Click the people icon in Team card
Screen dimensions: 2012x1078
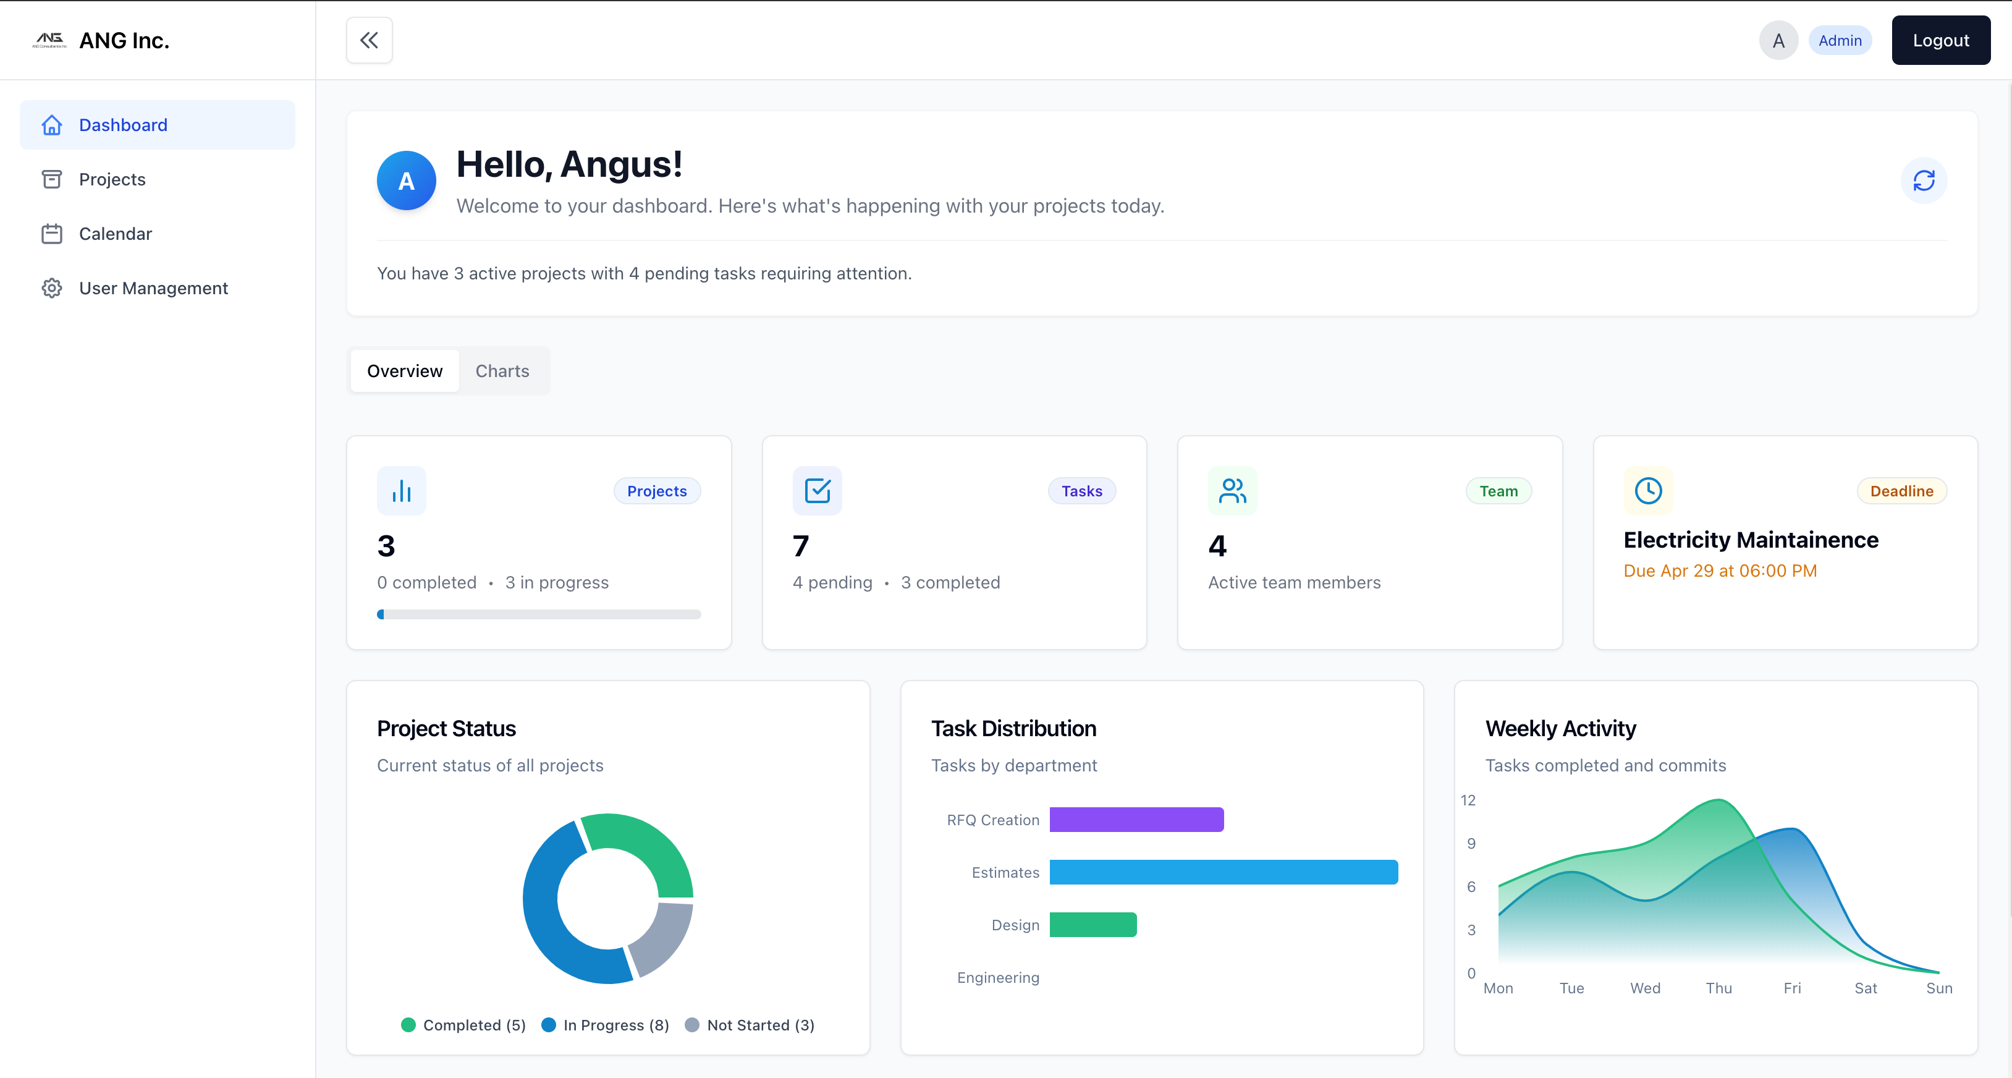tap(1232, 491)
